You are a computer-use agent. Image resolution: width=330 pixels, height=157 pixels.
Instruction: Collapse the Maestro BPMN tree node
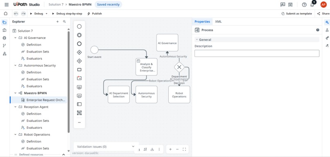pyautogui.click(x=15, y=93)
